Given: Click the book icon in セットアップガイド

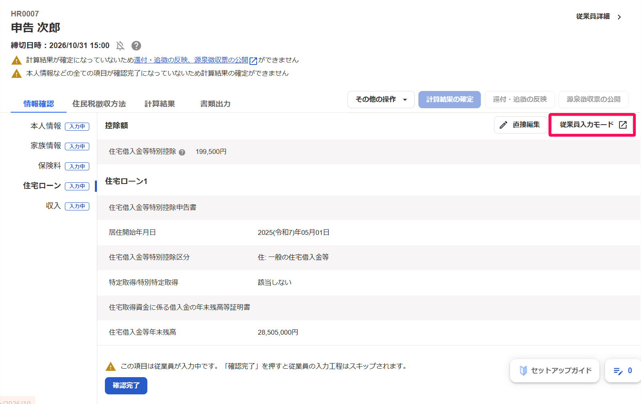Looking at the screenshot, I should point(523,371).
